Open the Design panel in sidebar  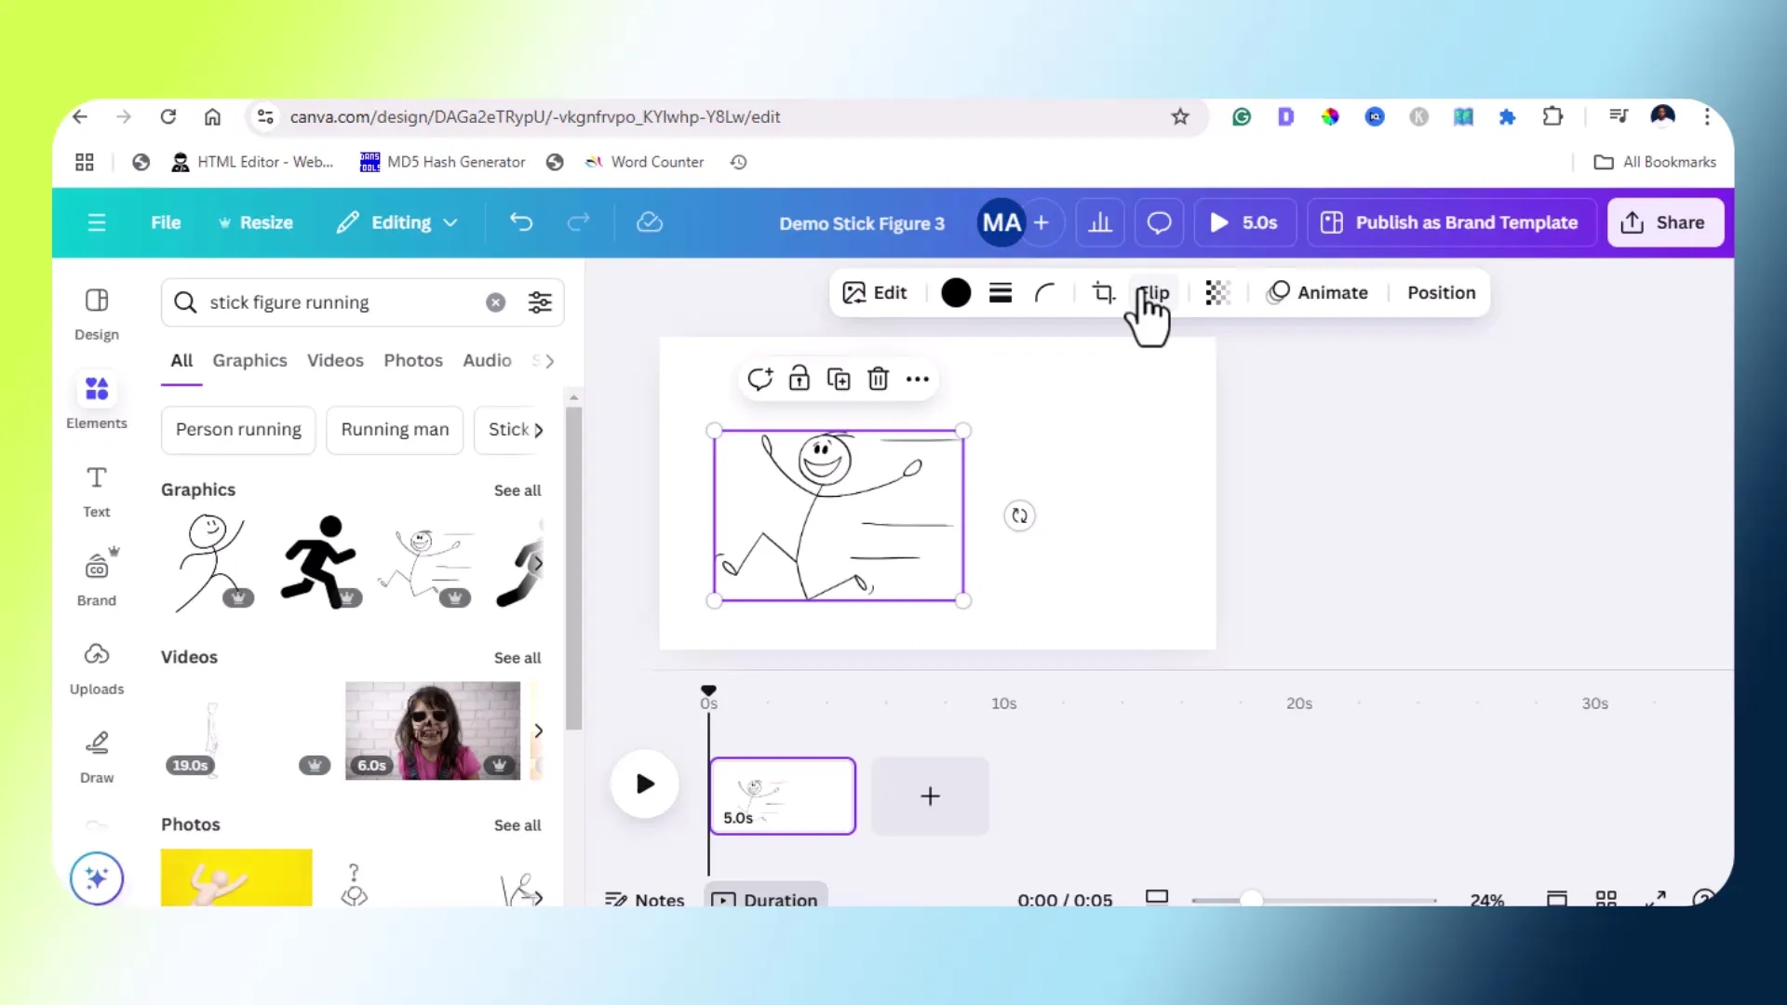(97, 315)
